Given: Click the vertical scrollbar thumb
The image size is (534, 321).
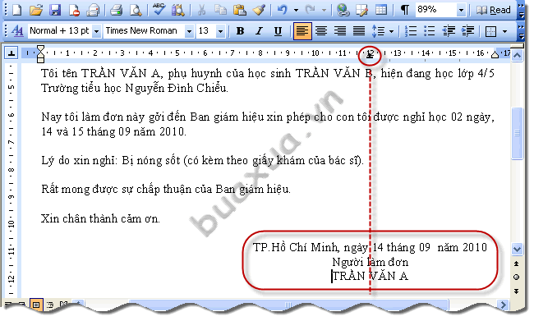Looking at the screenshot, I should point(518,133).
